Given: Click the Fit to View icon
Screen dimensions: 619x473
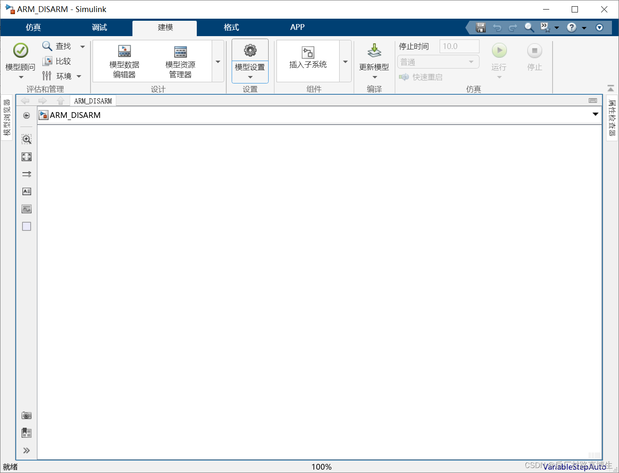Looking at the screenshot, I should (27, 157).
